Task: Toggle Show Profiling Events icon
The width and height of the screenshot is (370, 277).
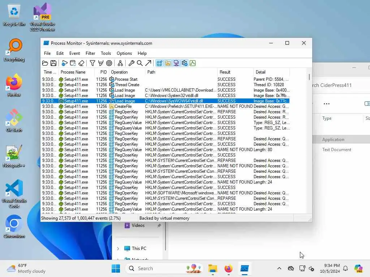Action: click(193, 63)
